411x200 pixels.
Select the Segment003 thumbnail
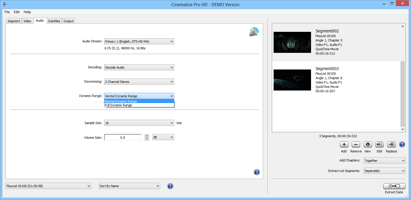click(x=292, y=80)
